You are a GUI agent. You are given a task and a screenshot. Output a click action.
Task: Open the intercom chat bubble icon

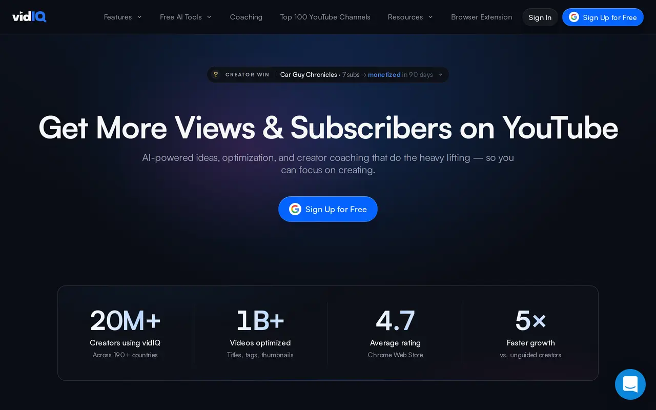[x=630, y=384]
